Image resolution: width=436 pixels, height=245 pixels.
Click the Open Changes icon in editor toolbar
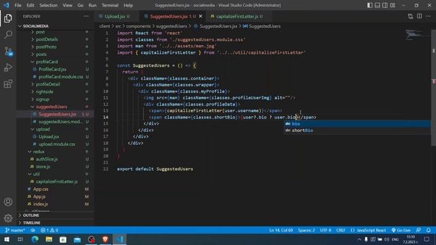pyautogui.click(x=410, y=16)
